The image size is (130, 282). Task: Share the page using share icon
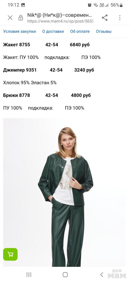point(105,18)
